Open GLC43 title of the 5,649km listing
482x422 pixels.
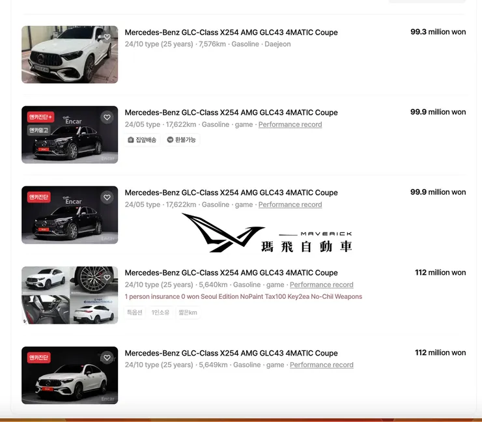231,353
